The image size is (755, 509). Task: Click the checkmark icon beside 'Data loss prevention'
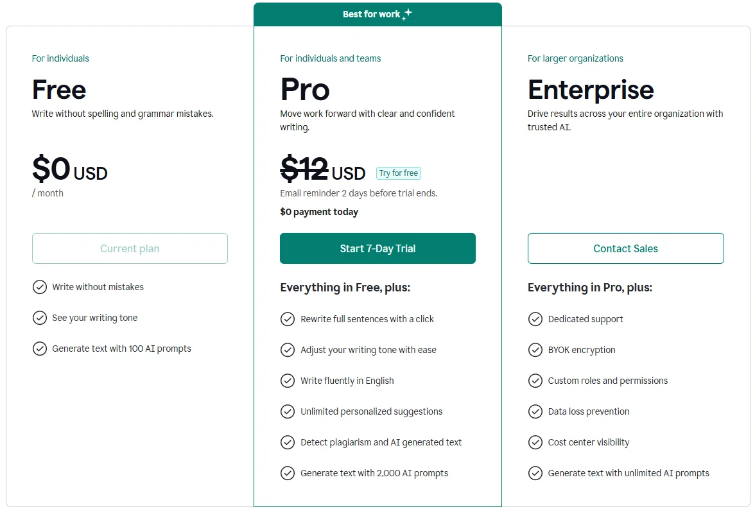pyautogui.click(x=535, y=411)
